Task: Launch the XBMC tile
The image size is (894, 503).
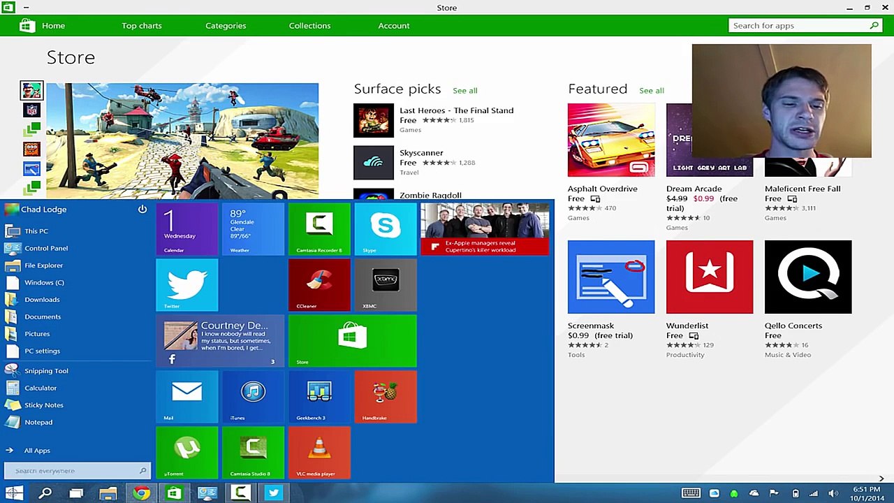Action: pos(386,285)
